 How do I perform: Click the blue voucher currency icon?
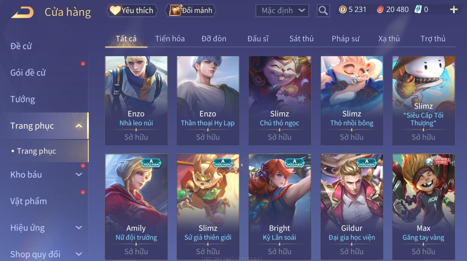418,10
